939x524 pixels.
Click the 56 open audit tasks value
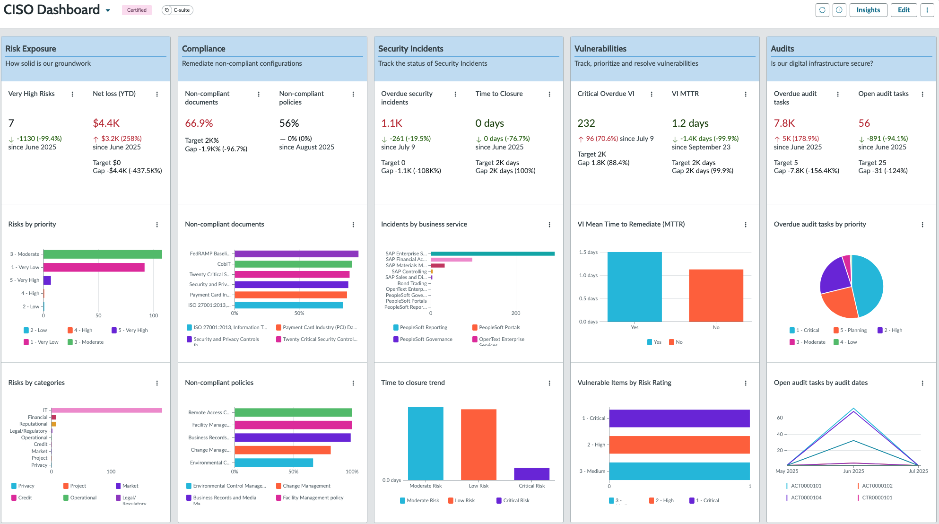click(864, 123)
